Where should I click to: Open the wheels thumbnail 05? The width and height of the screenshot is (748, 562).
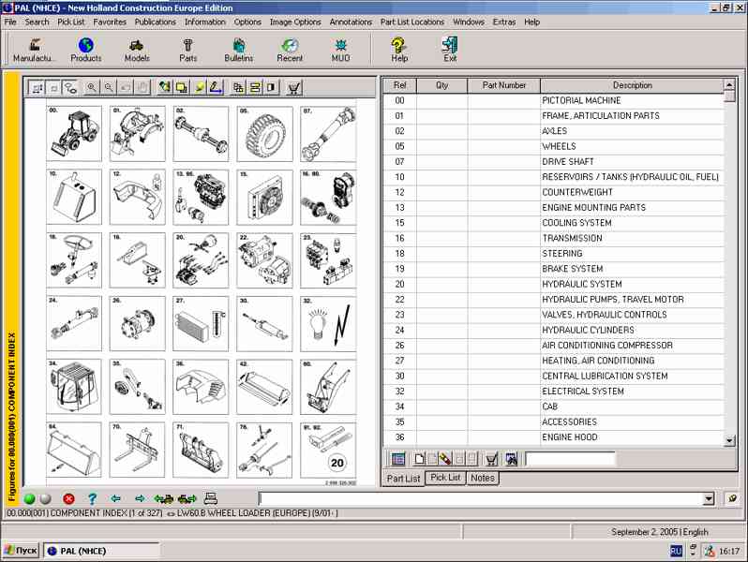click(x=264, y=133)
